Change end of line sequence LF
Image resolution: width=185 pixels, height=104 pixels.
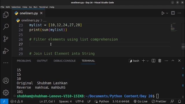tap(89, 101)
